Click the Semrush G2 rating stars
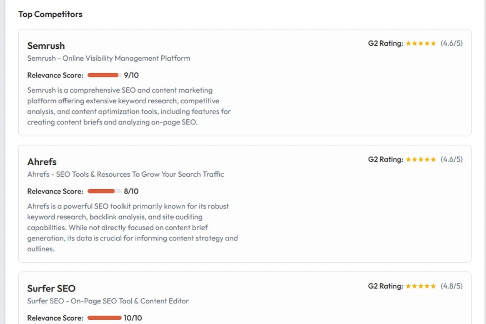486x324 pixels. point(421,43)
